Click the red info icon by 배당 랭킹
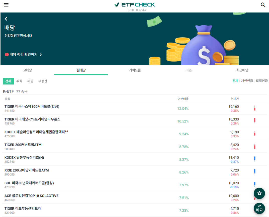Image resolution: width=269 pixels, height=217 pixels. pos(7,54)
